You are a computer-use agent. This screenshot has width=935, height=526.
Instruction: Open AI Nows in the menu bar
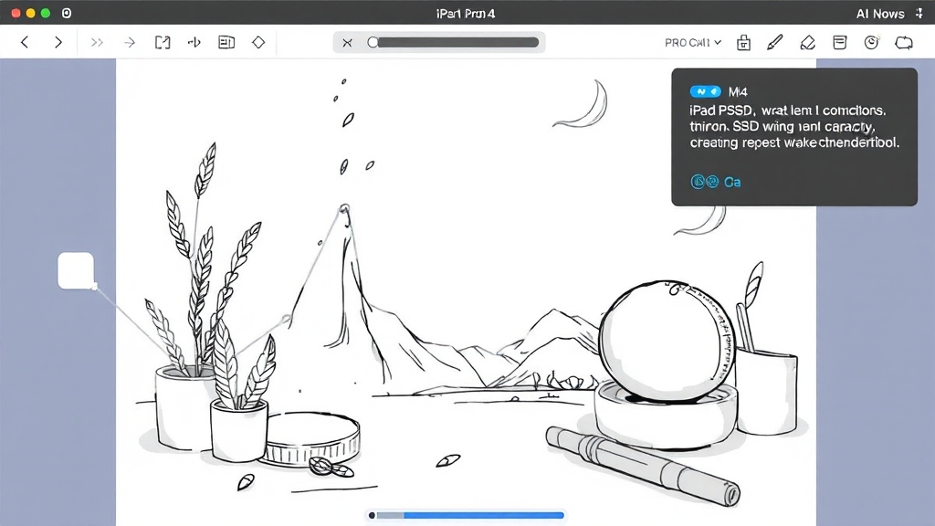click(x=880, y=14)
